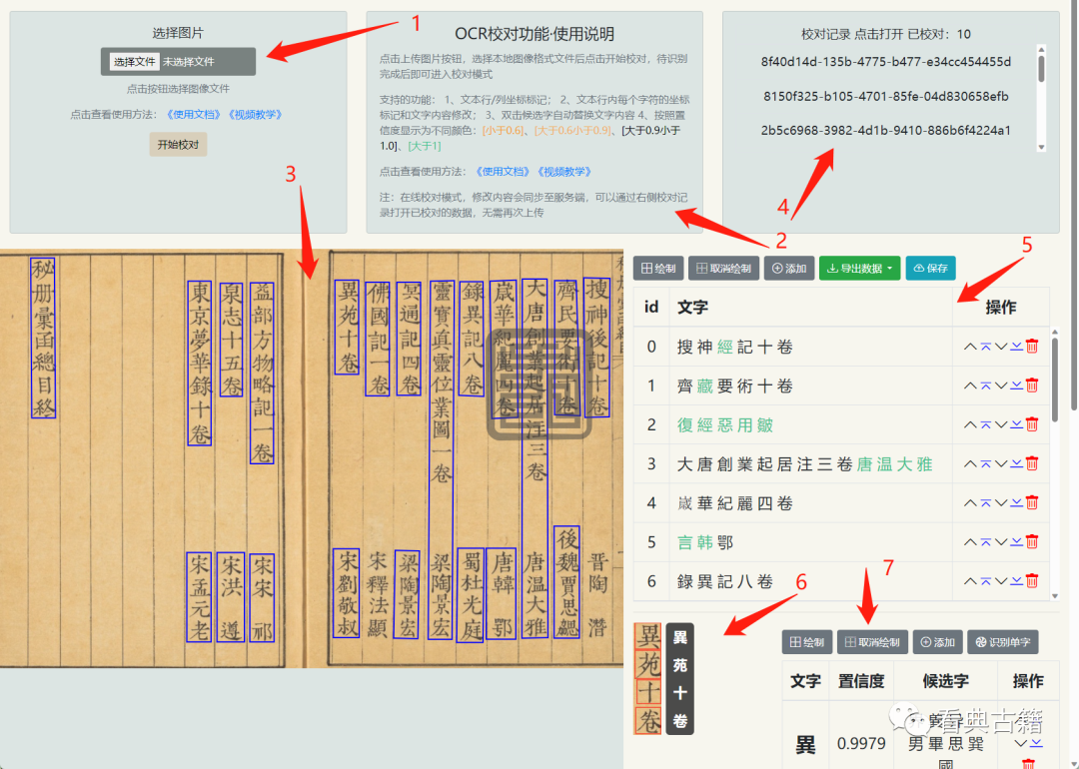Viewport: 1079px width, 769px height.
Task: Move row 4 to the bottom
Action: [1016, 502]
